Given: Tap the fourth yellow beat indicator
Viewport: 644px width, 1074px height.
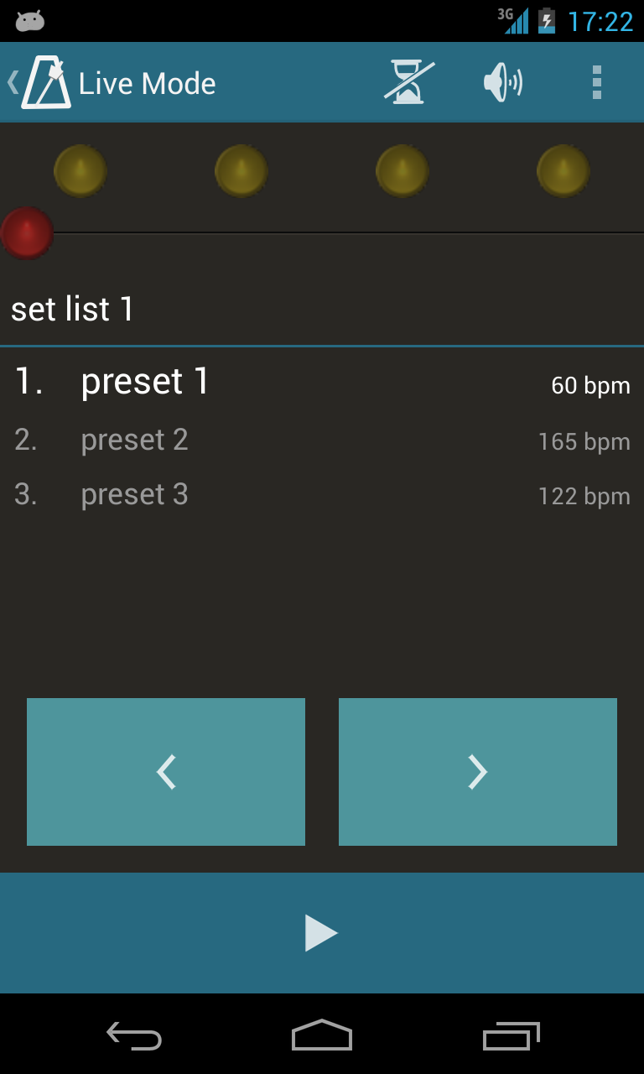Looking at the screenshot, I should tap(563, 171).
